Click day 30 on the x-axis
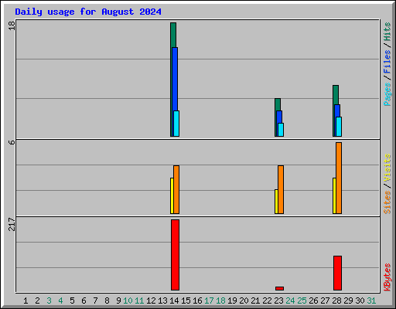Screen dimensions: 396x309 [360, 301]
